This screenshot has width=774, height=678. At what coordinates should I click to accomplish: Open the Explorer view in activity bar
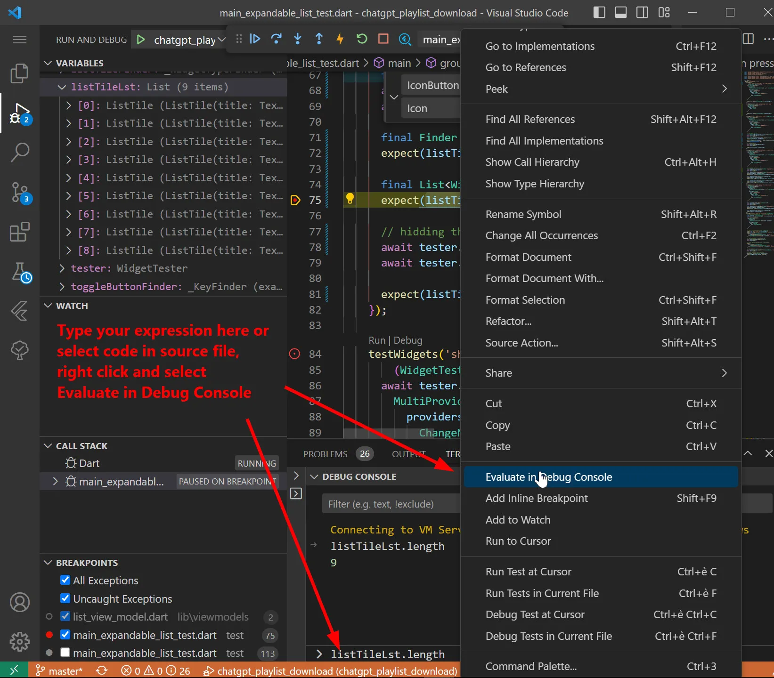(x=19, y=73)
